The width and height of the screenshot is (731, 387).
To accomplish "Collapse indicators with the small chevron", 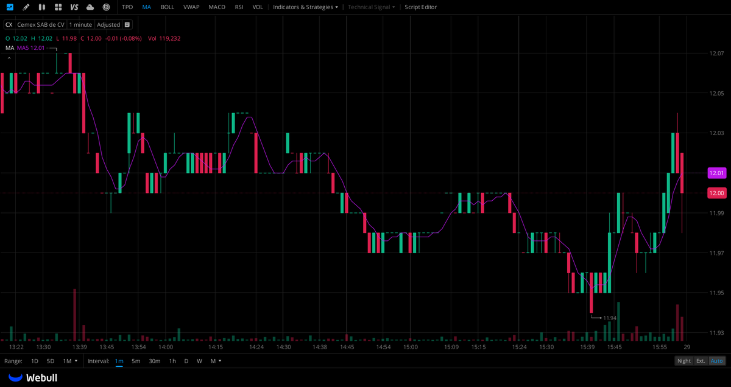I will (x=9, y=58).
